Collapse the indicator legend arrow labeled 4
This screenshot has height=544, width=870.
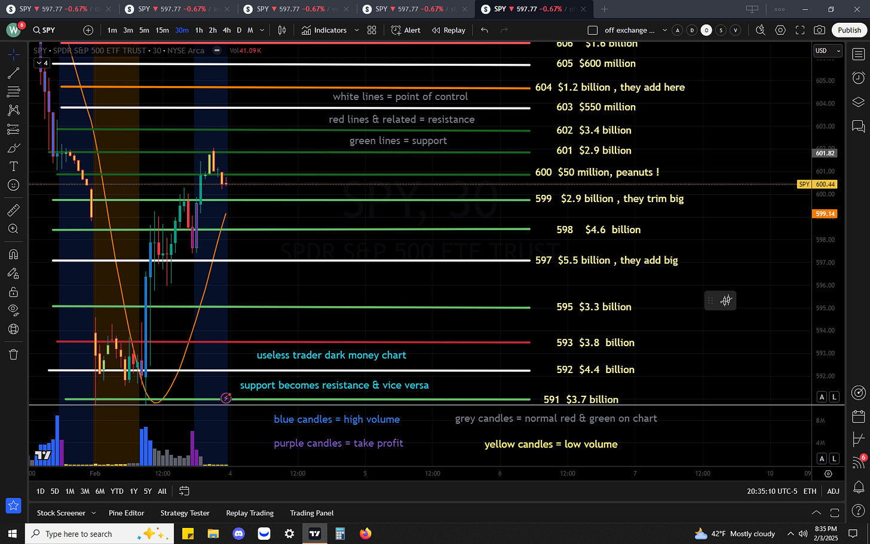tap(42, 63)
